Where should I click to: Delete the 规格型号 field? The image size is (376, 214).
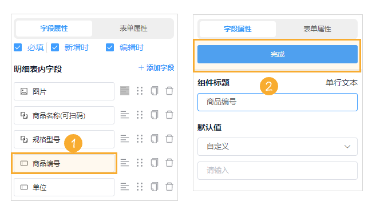pos(169,139)
